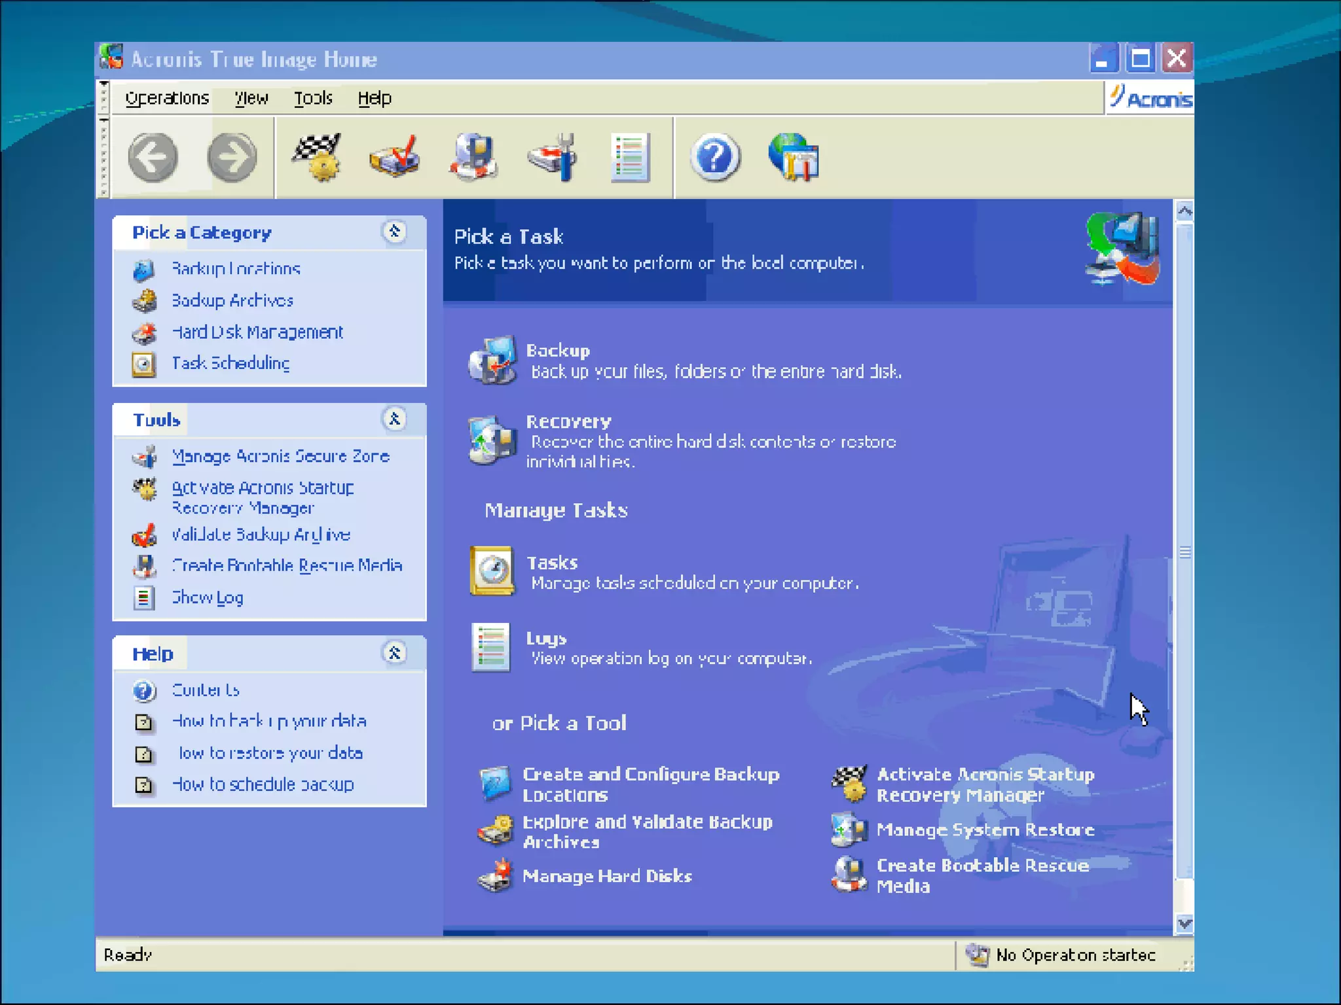Collapse the Help sidebar panel
Viewport: 1341px width, 1005px height.
(x=394, y=652)
